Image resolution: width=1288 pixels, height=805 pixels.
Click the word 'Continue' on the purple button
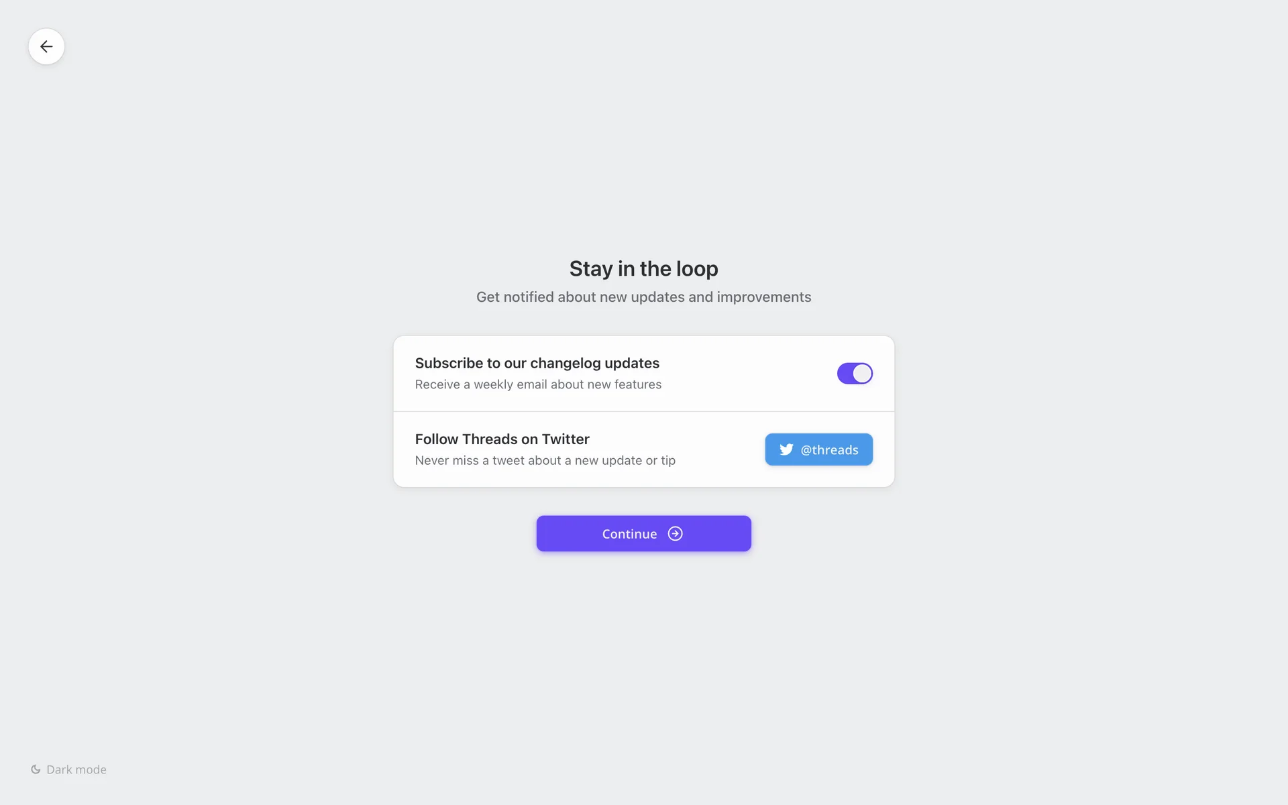point(629,534)
